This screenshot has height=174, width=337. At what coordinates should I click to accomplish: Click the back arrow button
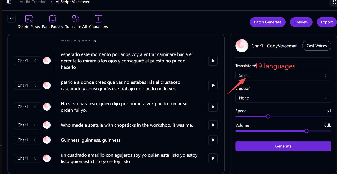[x=12, y=19]
